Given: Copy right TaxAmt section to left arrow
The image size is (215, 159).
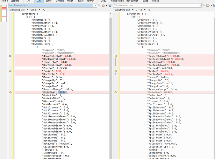Looking at the screenshot, I should point(116,71).
